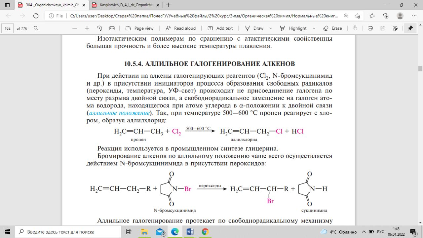Edit the page number field showing 162
The width and height of the screenshot is (423, 238).
click(8, 28)
